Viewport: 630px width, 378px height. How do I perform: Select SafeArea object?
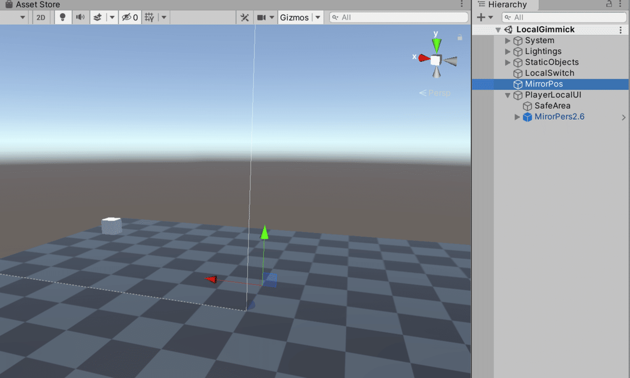coord(553,106)
